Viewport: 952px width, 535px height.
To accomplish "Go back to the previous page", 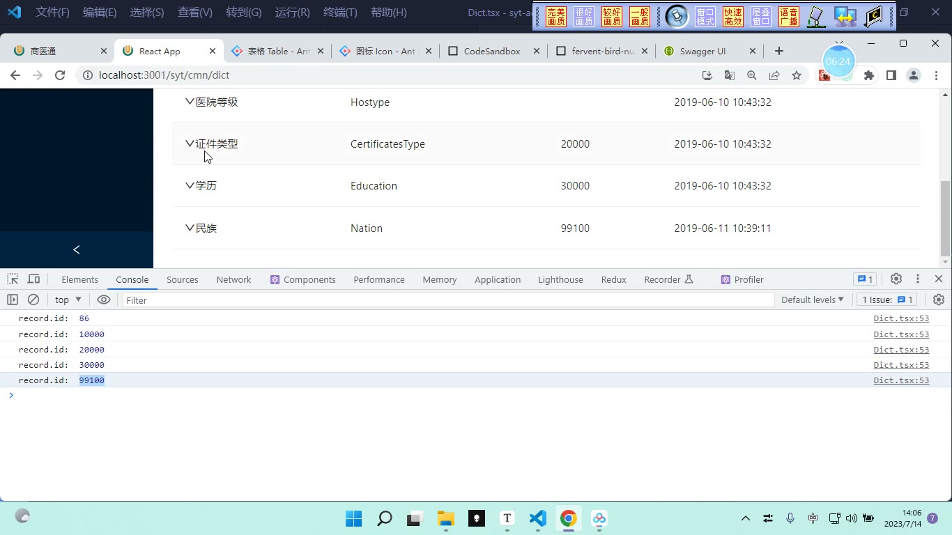I will click(15, 75).
